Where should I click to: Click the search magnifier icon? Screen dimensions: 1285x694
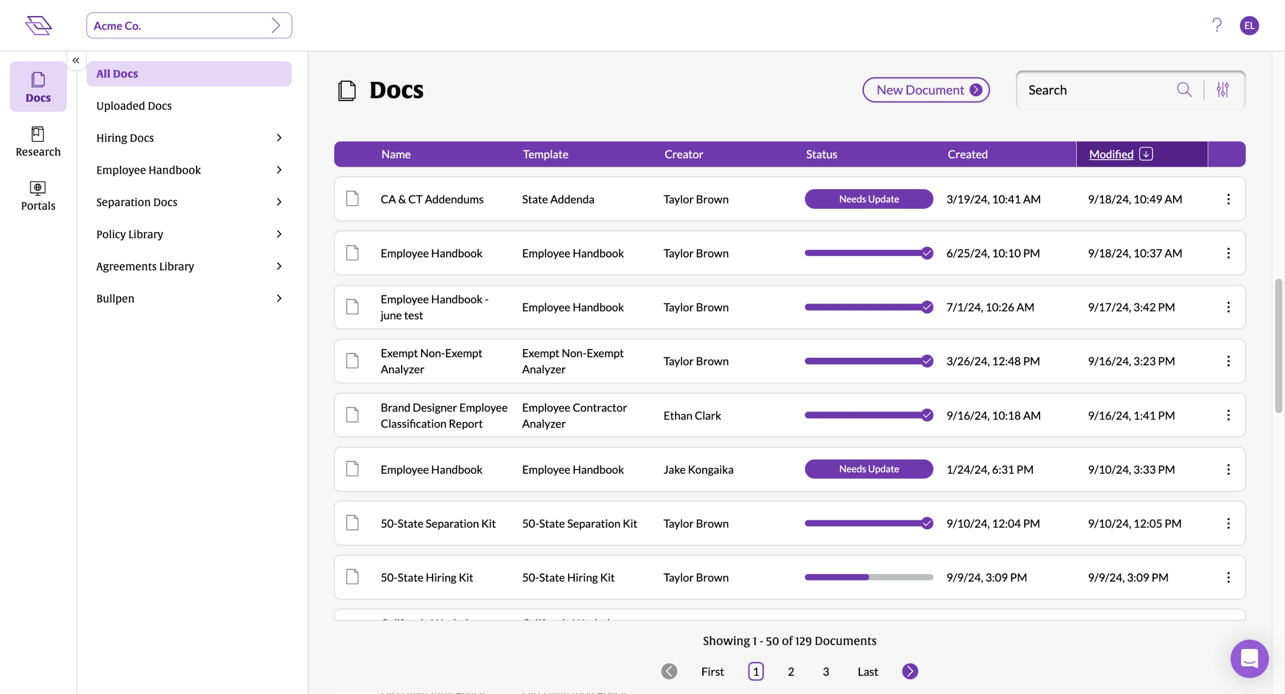1184,90
